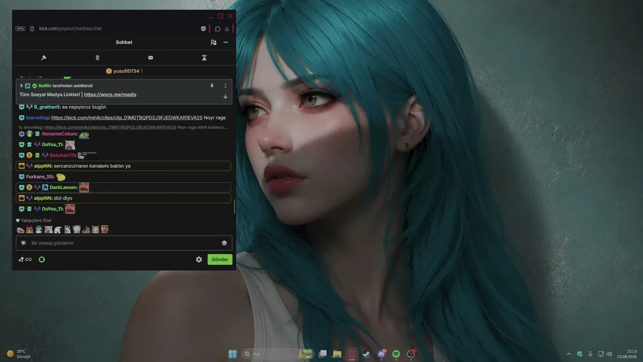The image size is (643, 362).
Task: Open lowvoltag's kick.com clip link
Action: [127, 118]
